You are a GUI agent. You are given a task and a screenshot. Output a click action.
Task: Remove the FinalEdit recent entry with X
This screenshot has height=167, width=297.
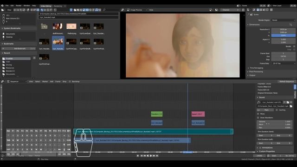tap(34, 58)
